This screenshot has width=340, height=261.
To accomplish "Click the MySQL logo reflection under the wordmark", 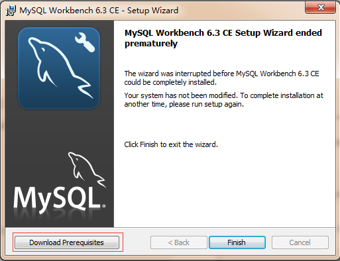I will pos(57,217).
